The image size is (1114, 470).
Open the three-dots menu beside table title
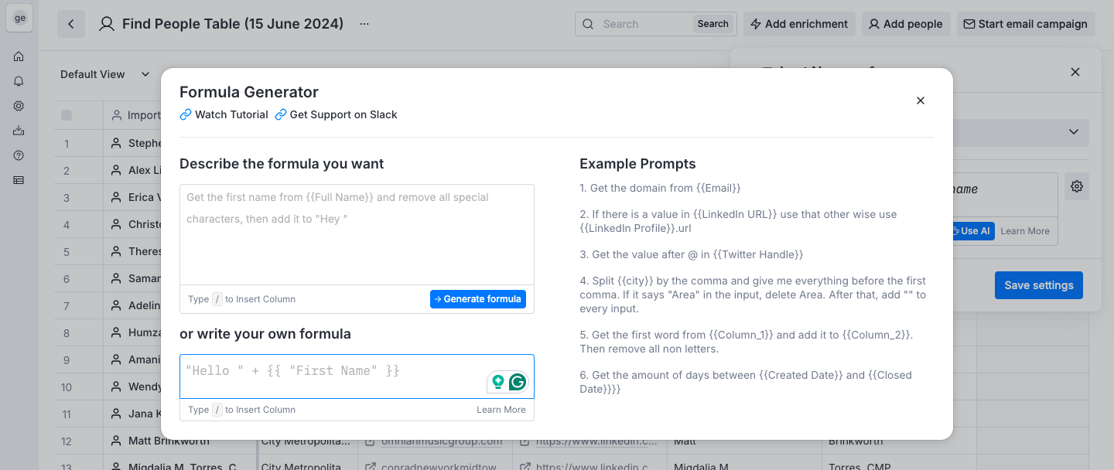364,24
